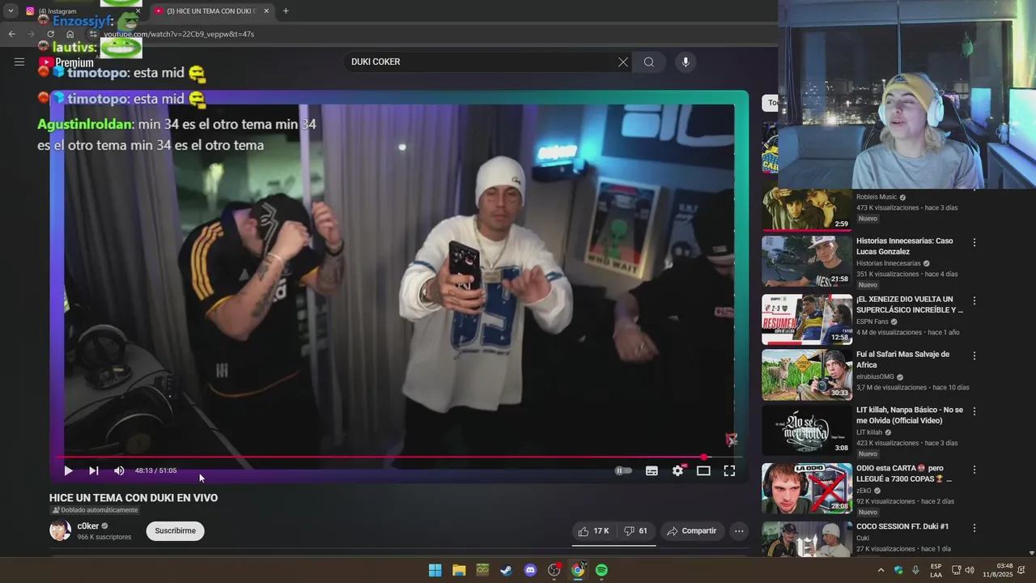Subscribe to the c0ker channel
This screenshot has width=1036, height=583.
[x=176, y=531]
